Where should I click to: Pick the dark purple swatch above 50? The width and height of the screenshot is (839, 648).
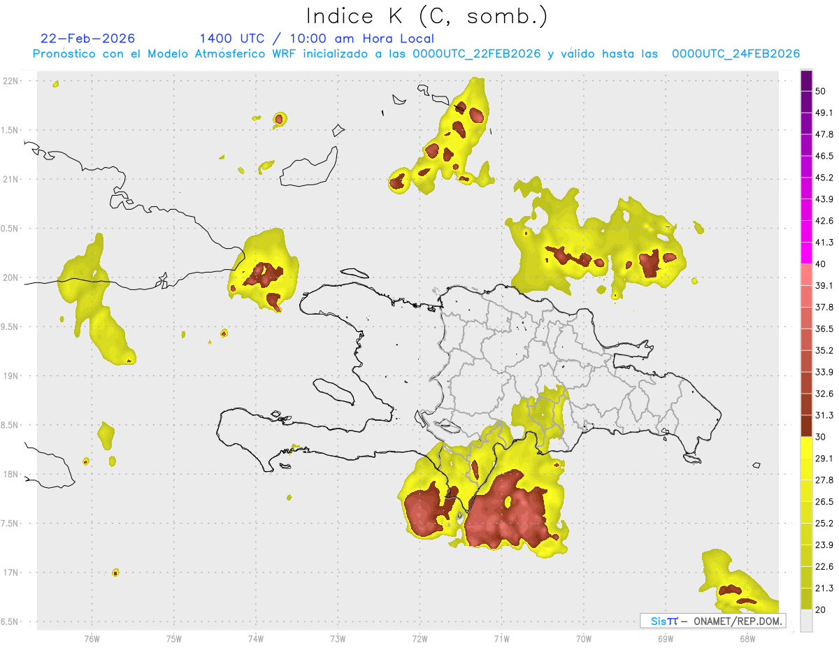[806, 80]
